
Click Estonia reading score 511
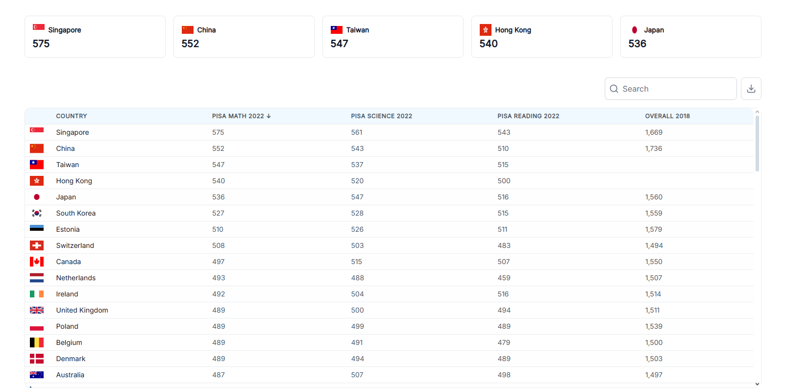[x=502, y=229]
